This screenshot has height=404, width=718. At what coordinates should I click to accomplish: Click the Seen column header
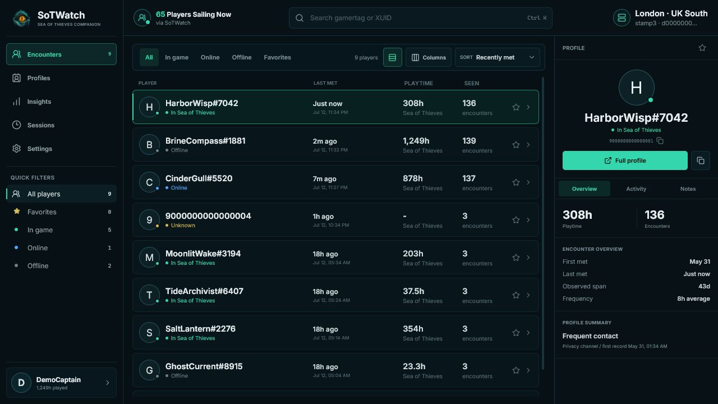(472, 83)
